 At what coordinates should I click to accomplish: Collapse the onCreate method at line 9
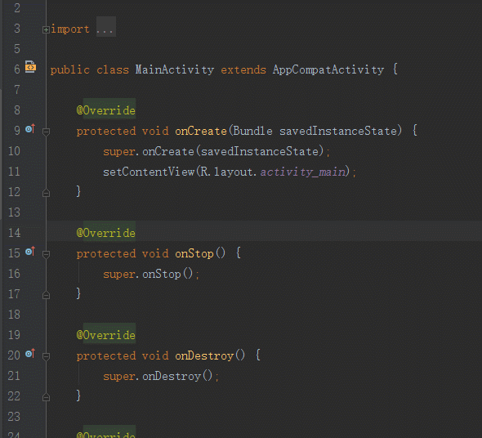(x=46, y=132)
